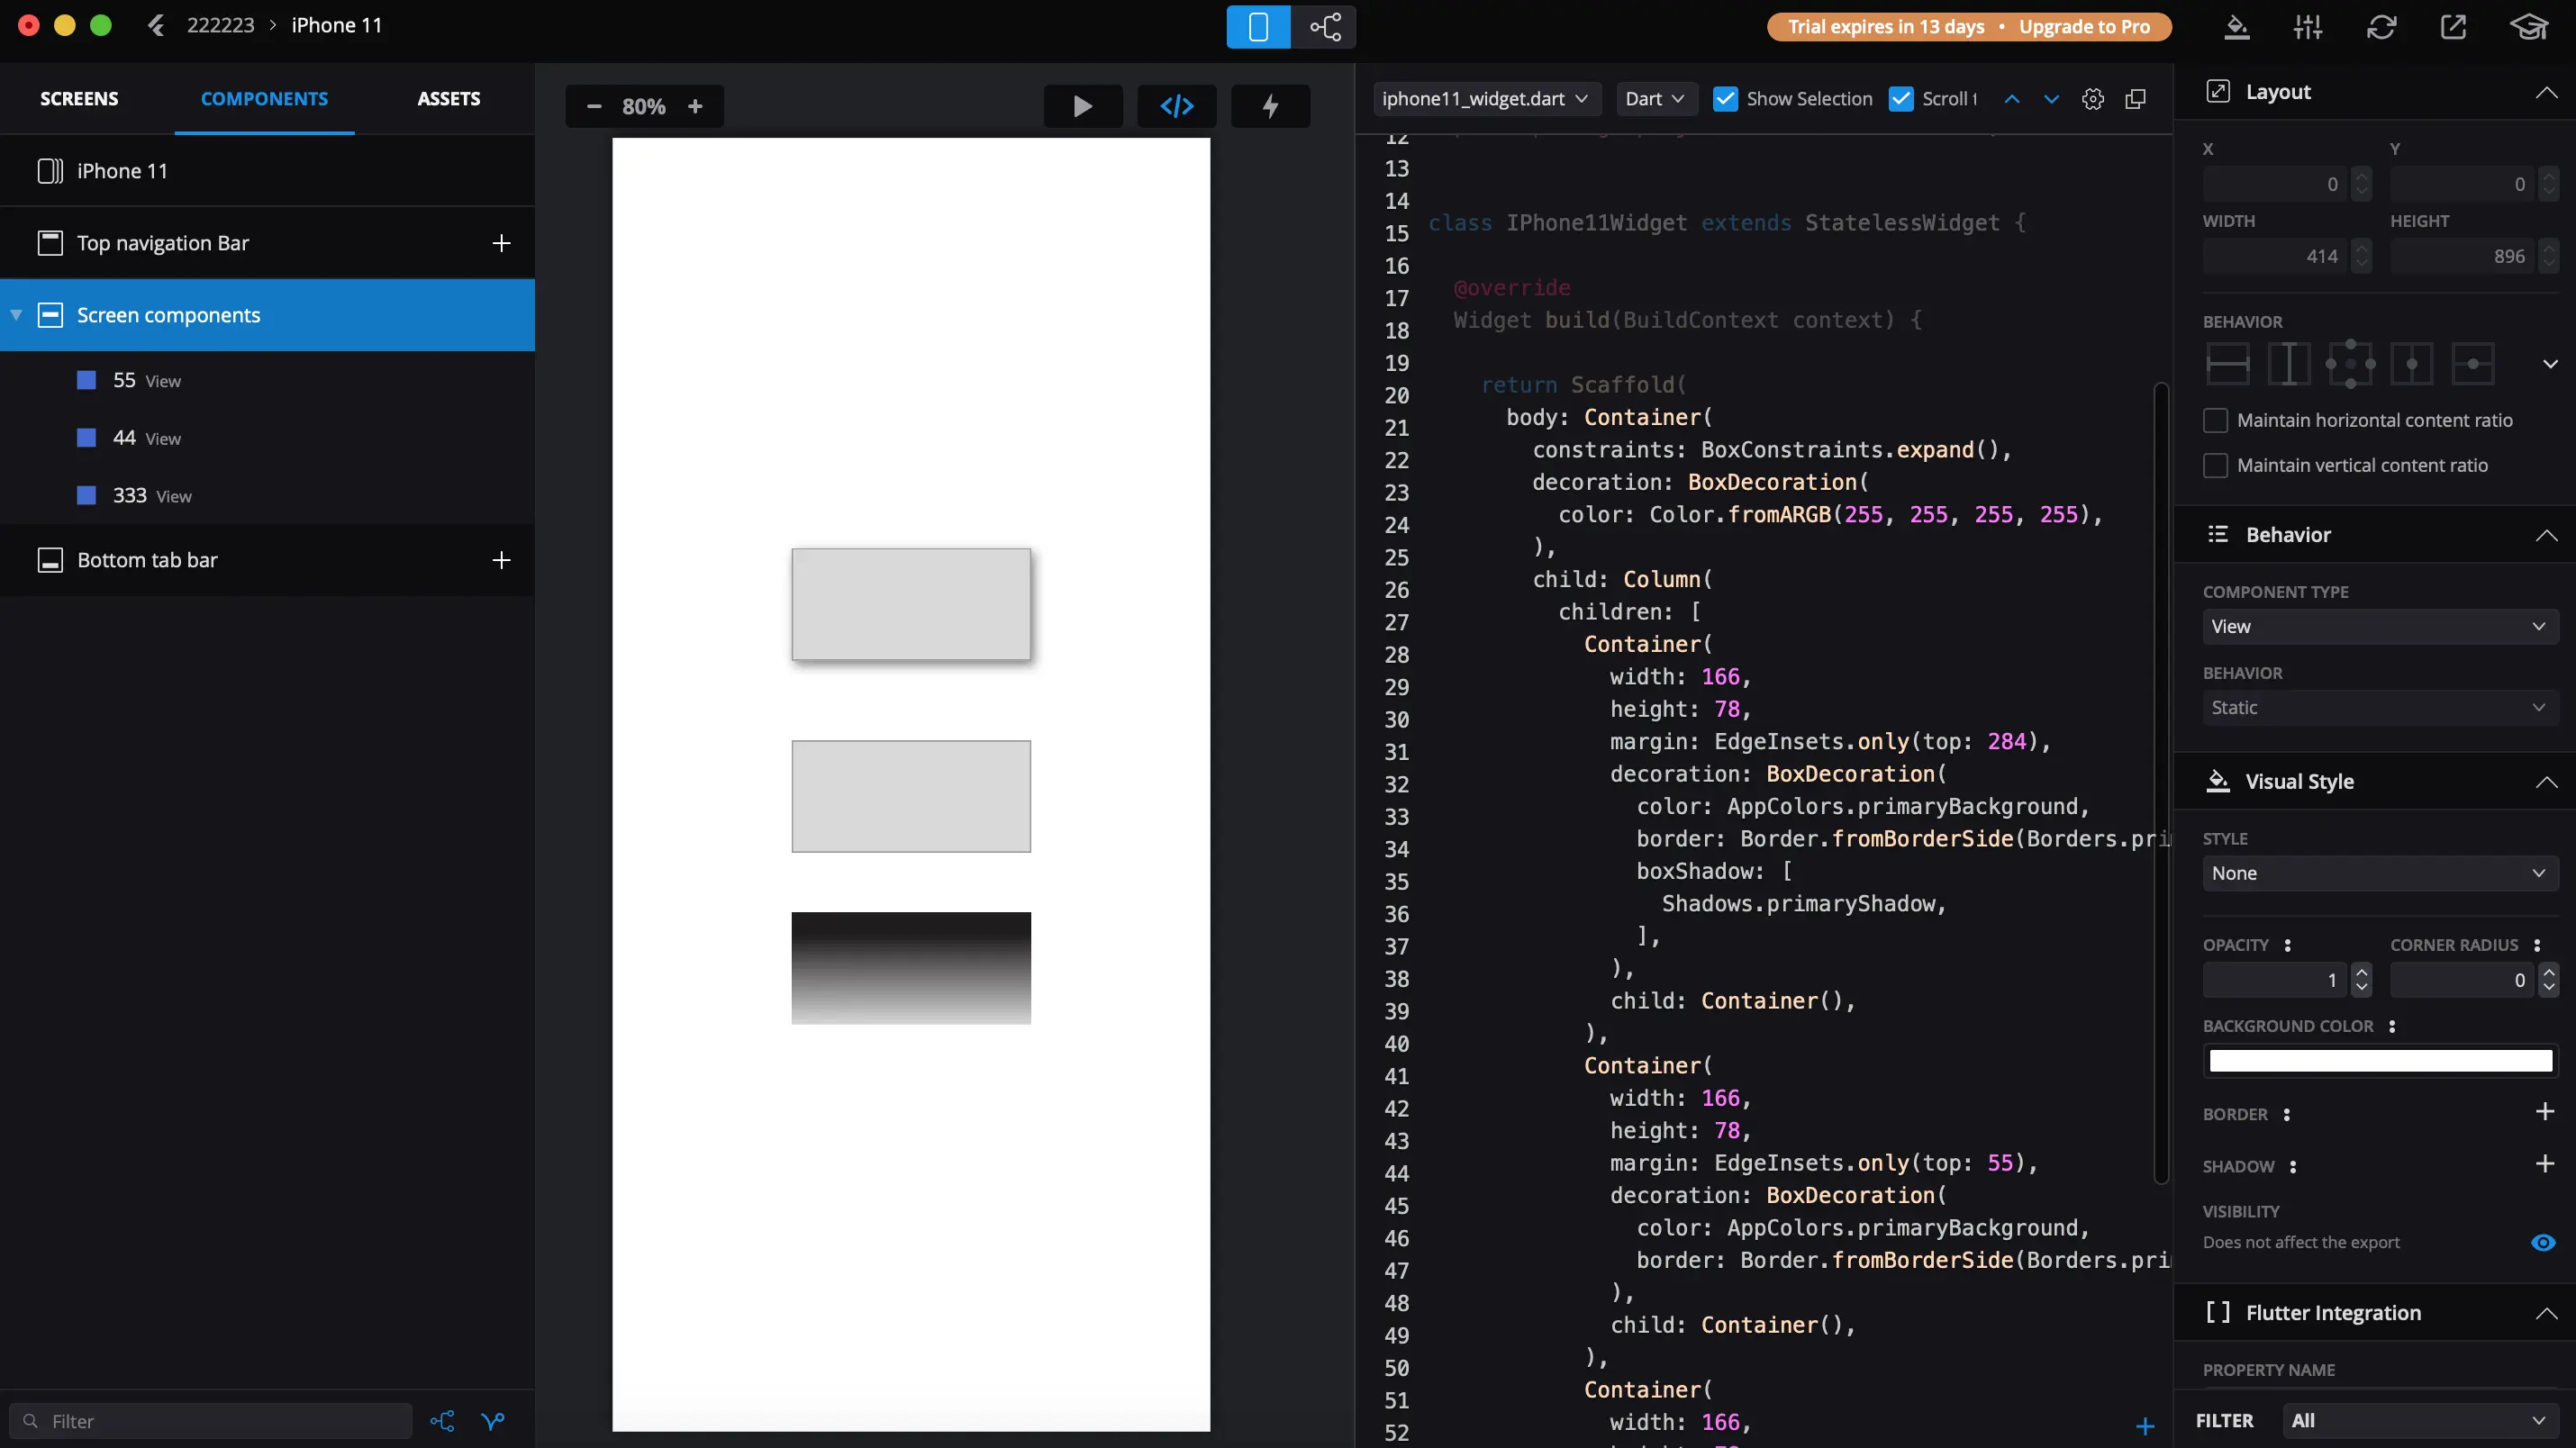Toggle the code view icon

1176,106
